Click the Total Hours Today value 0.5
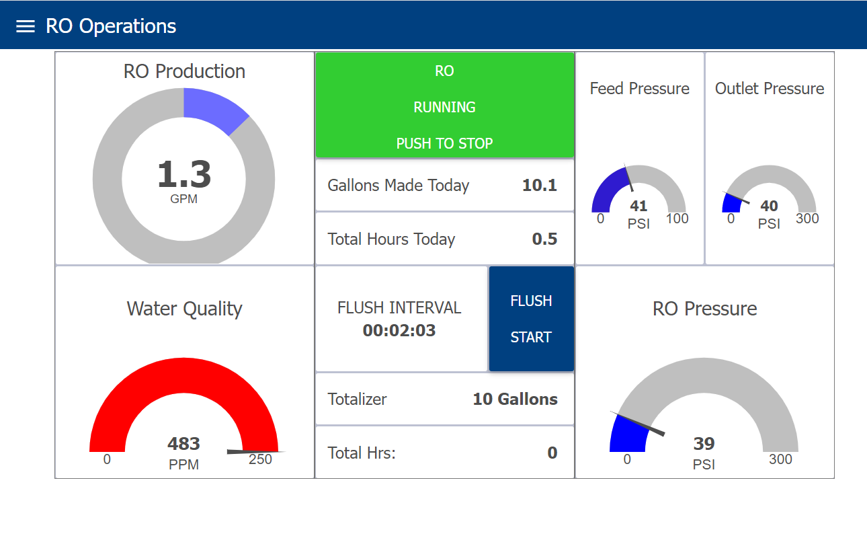This screenshot has width=867, height=536. 544,239
